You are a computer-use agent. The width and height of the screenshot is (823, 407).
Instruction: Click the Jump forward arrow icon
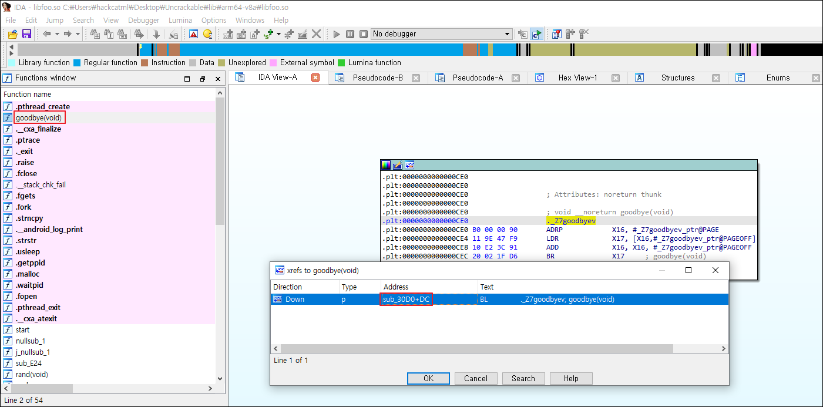tap(68, 34)
